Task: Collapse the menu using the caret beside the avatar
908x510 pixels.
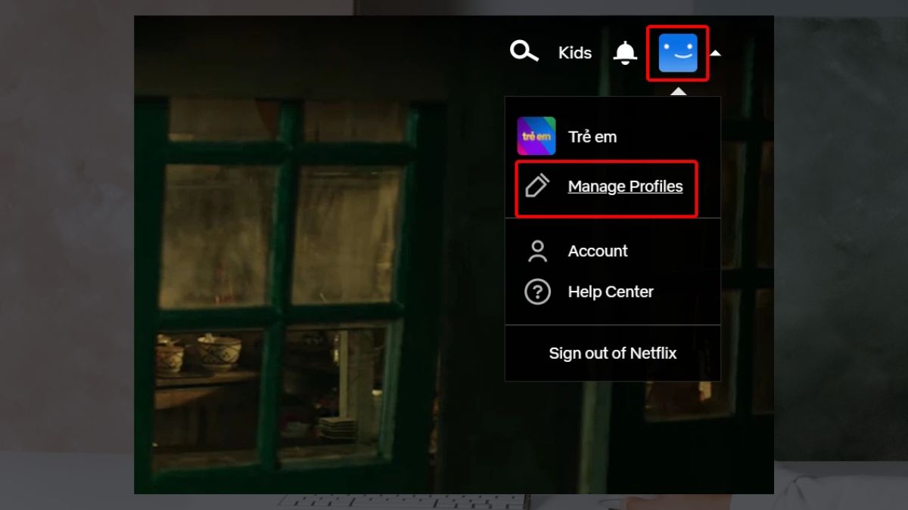Action: point(716,54)
